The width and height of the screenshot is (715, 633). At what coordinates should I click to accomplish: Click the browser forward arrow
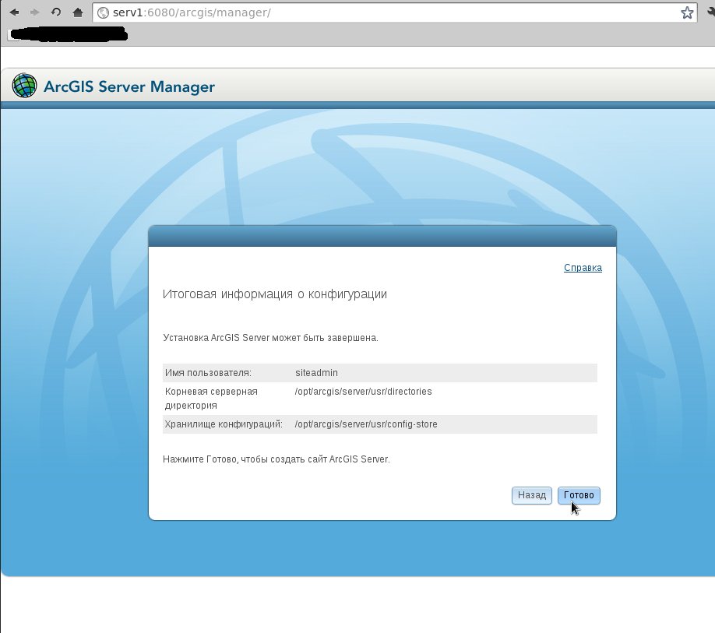(34, 12)
